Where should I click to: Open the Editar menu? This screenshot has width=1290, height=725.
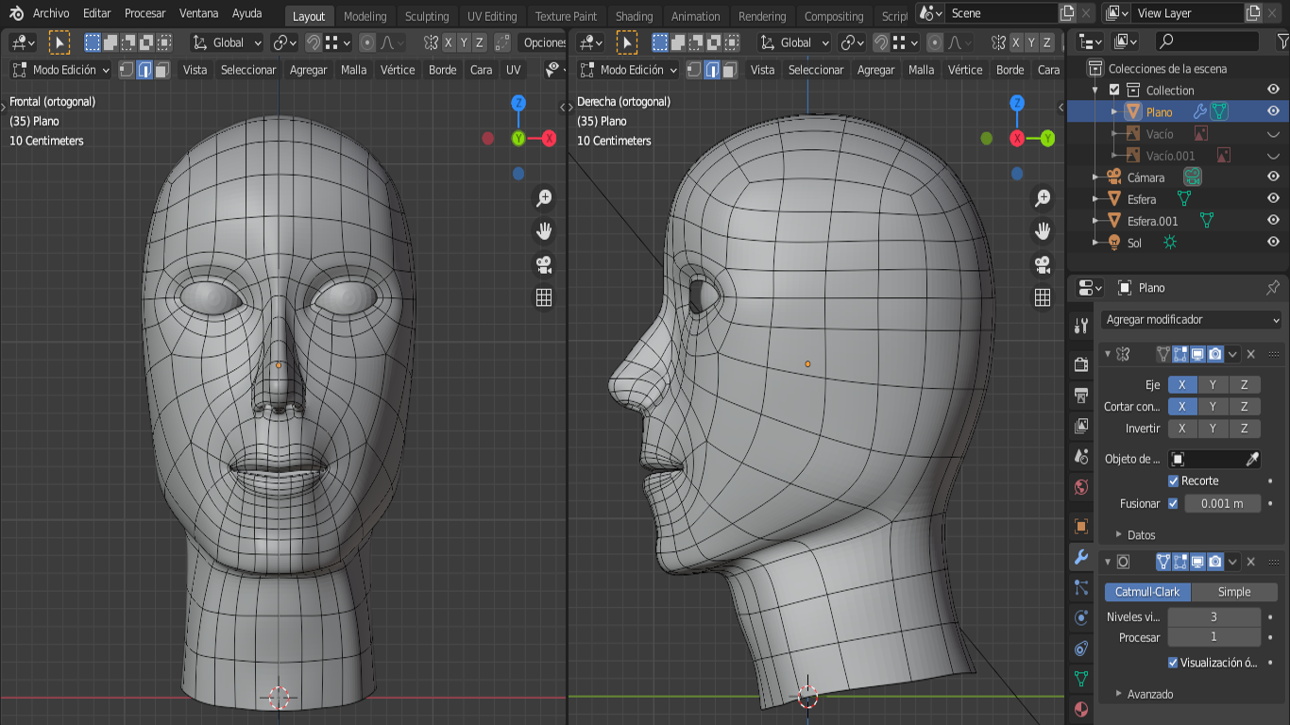pyautogui.click(x=96, y=13)
